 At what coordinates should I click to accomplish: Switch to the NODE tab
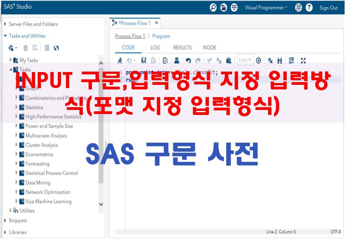(210, 47)
